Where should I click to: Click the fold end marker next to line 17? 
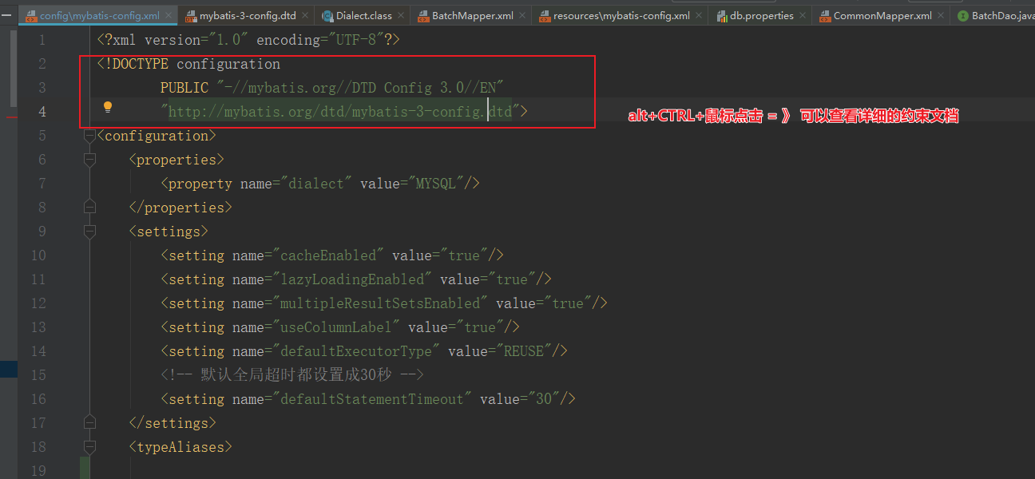[89, 422]
